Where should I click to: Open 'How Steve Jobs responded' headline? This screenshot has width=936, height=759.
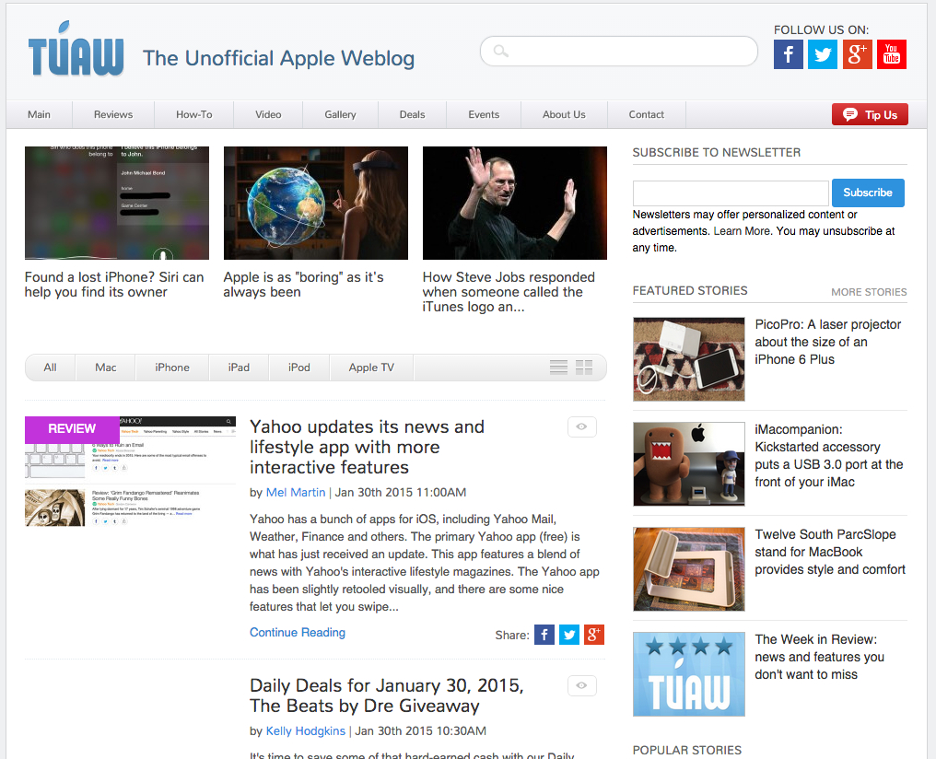tap(509, 292)
